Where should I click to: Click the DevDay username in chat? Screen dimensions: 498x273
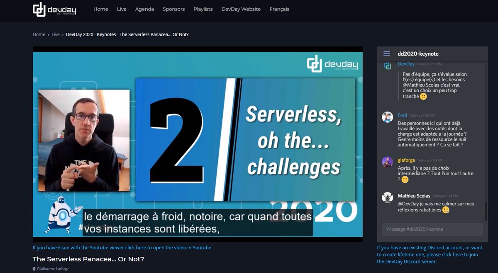coord(406,64)
